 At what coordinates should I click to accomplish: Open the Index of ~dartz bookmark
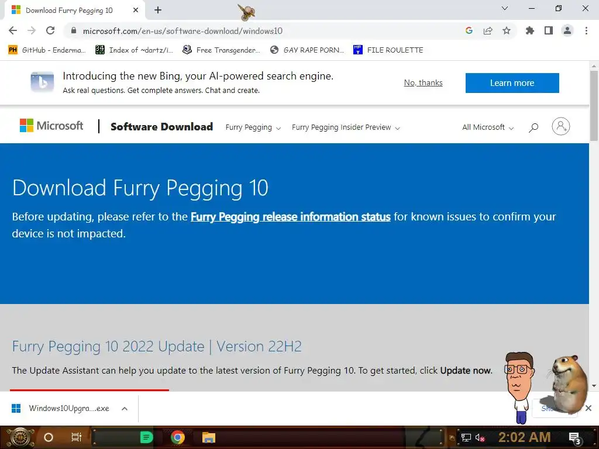click(x=134, y=50)
